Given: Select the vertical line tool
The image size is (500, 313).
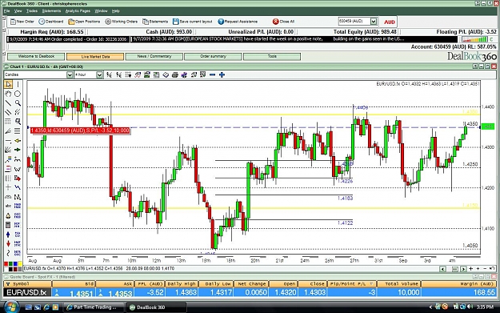Looking at the screenshot, I should point(18,84).
